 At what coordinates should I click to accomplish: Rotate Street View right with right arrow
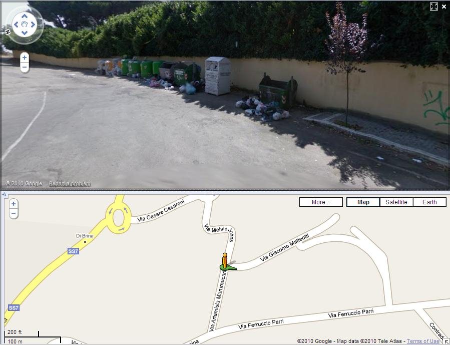(x=33, y=25)
